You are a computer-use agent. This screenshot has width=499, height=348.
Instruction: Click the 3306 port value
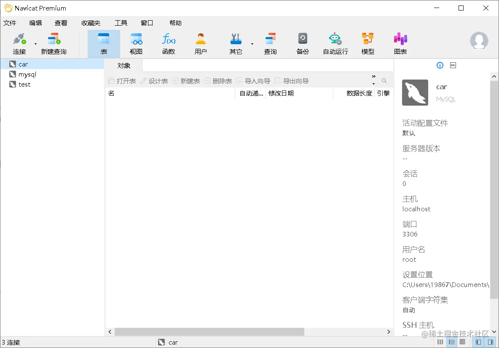(410, 234)
